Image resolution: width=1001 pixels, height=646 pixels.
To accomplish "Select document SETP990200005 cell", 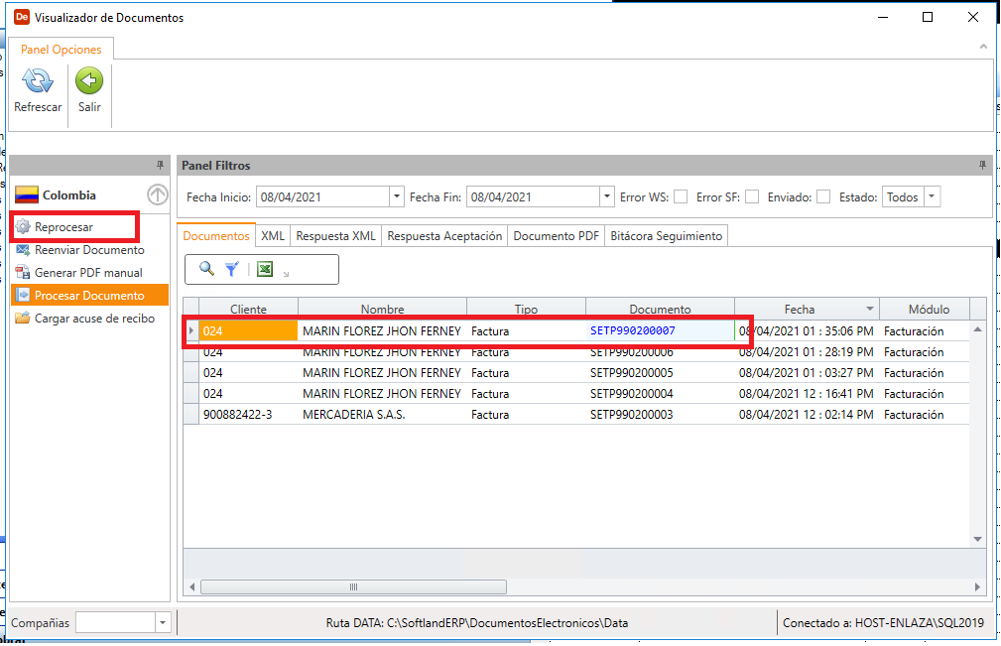I will [x=660, y=373].
